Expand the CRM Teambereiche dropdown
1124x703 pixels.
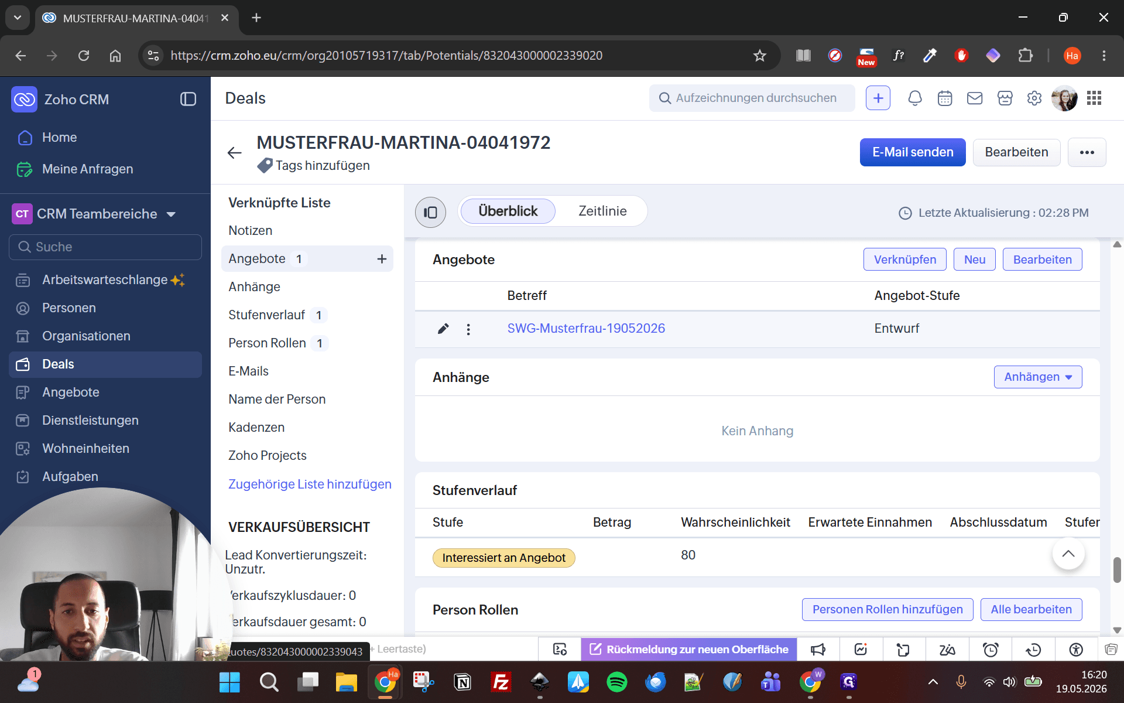point(171,214)
